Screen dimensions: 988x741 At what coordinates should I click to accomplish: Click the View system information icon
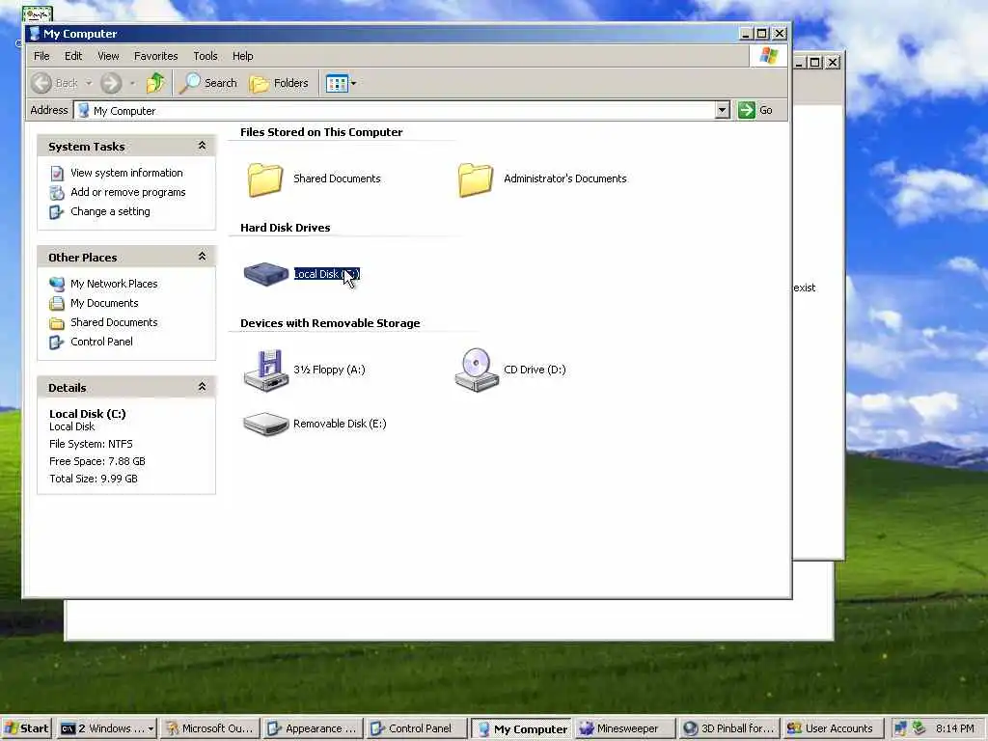(x=57, y=173)
